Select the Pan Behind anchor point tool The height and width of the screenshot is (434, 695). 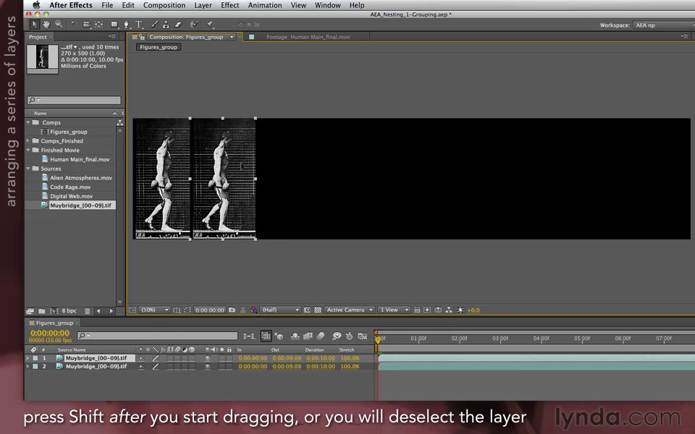(99, 25)
